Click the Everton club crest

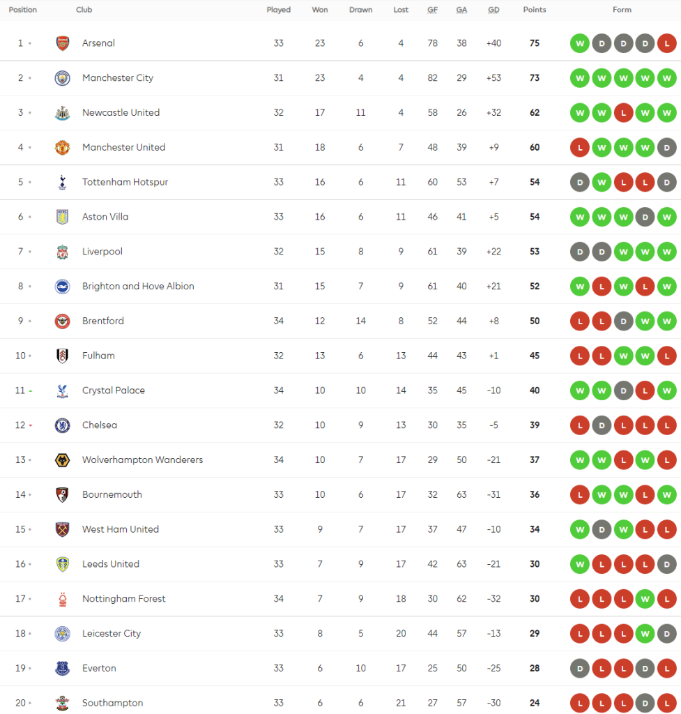click(63, 668)
